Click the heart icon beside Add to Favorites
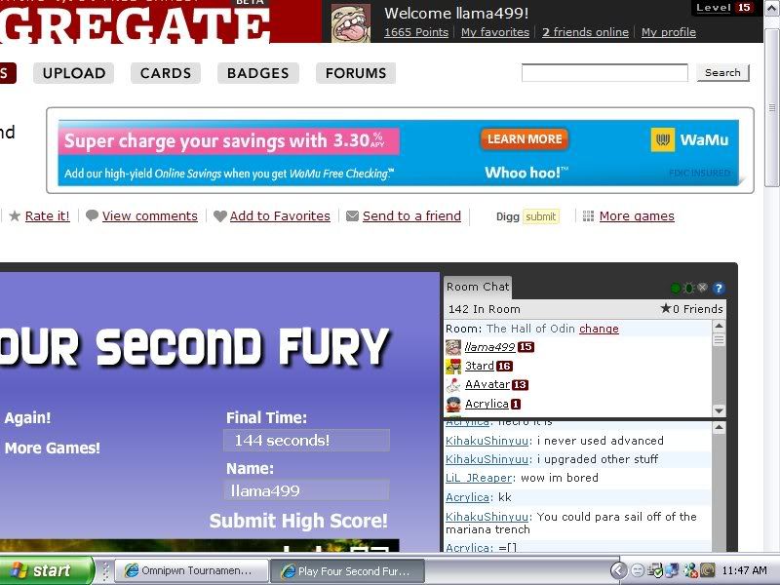780x585 pixels. (x=220, y=216)
